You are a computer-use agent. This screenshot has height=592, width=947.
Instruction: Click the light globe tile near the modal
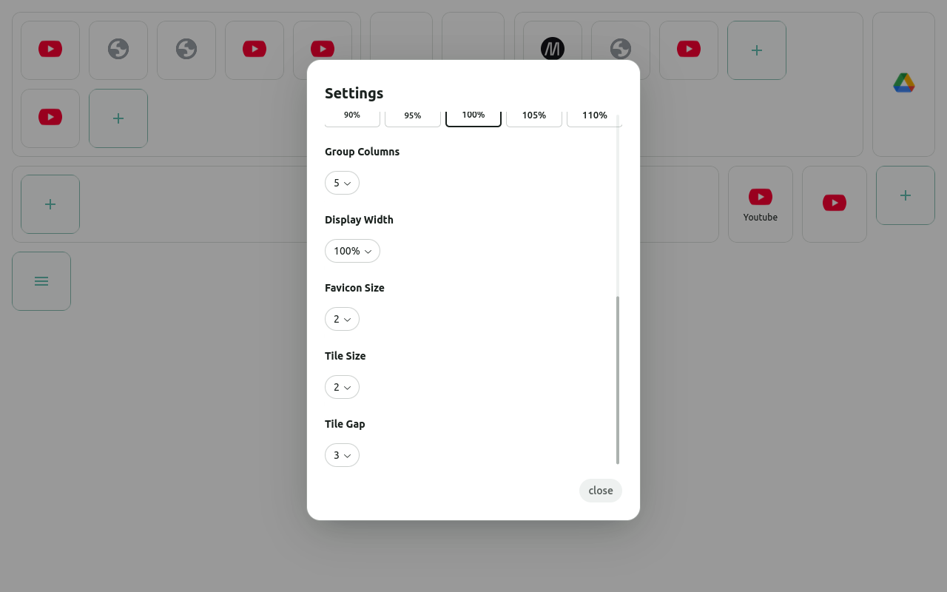pos(620,50)
